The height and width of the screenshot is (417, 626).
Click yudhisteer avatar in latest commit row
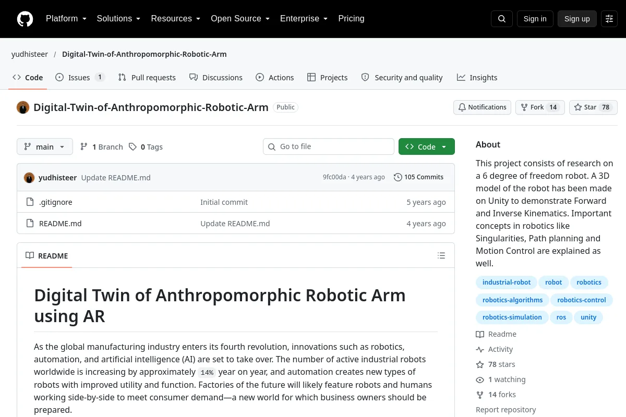(x=29, y=178)
